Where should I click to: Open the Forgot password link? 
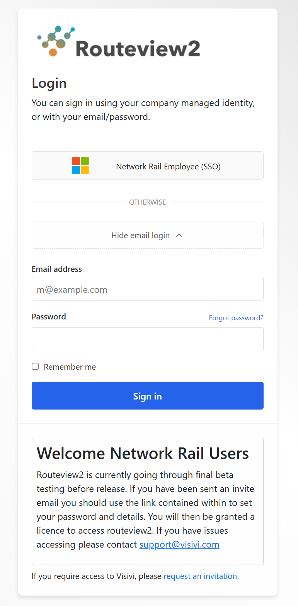point(236,318)
